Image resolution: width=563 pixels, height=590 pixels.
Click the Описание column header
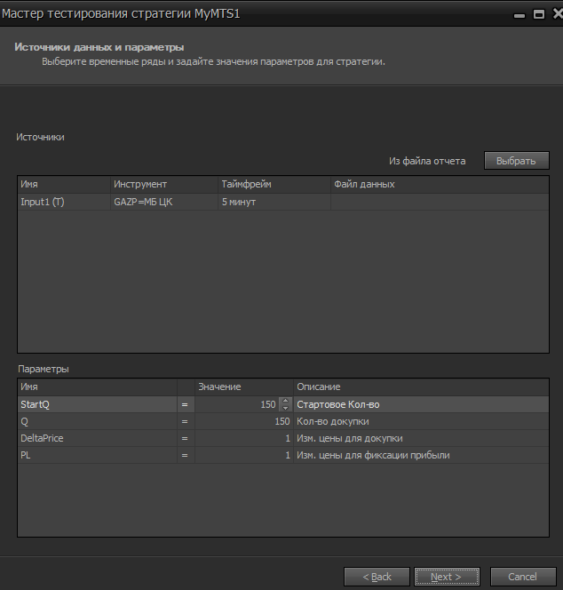(x=421, y=387)
